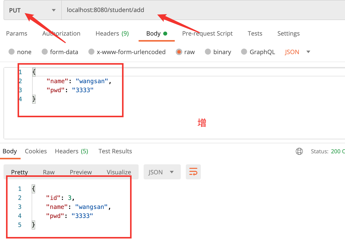The height and width of the screenshot is (245, 345).
Task: Choose x-www-form-urlencoded body type
Action: point(91,52)
